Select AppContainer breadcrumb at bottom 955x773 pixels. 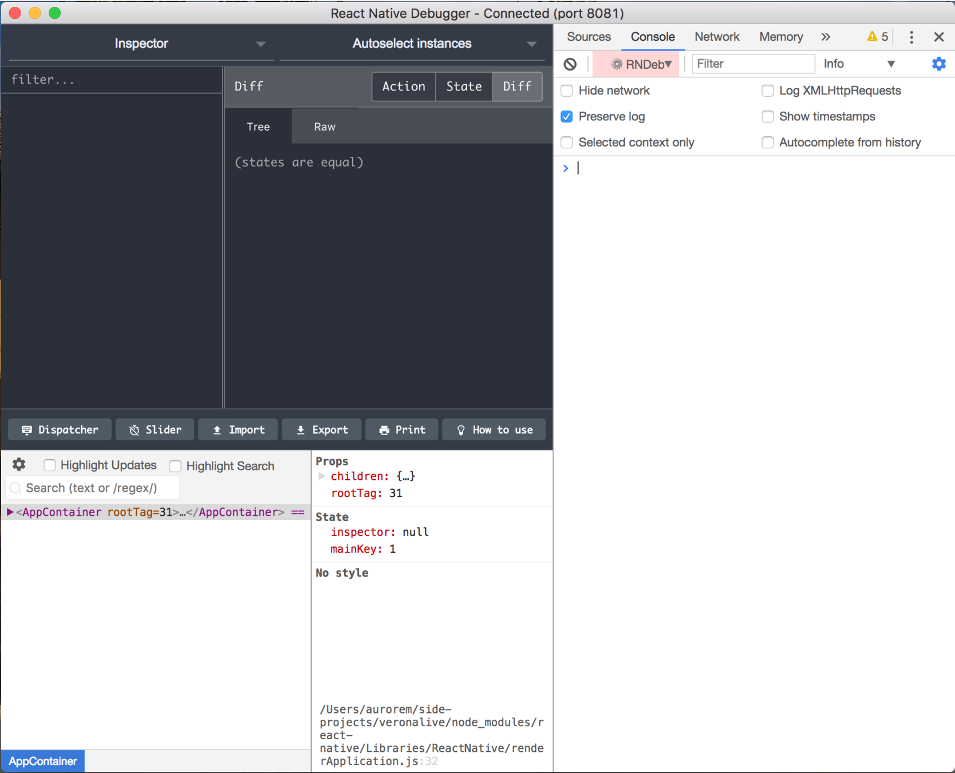click(x=43, y=761)
